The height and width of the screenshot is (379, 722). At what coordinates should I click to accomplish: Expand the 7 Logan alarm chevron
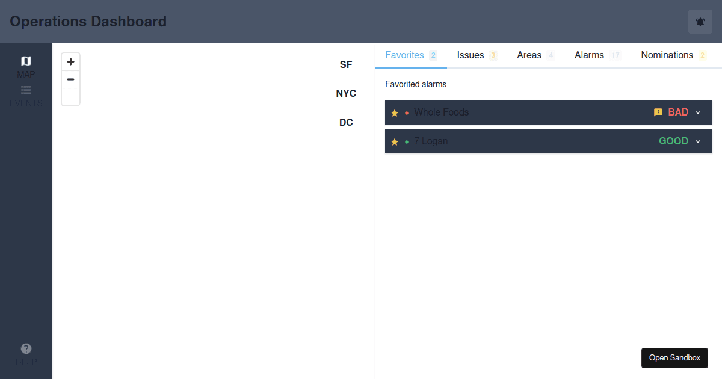pos(698,141)
